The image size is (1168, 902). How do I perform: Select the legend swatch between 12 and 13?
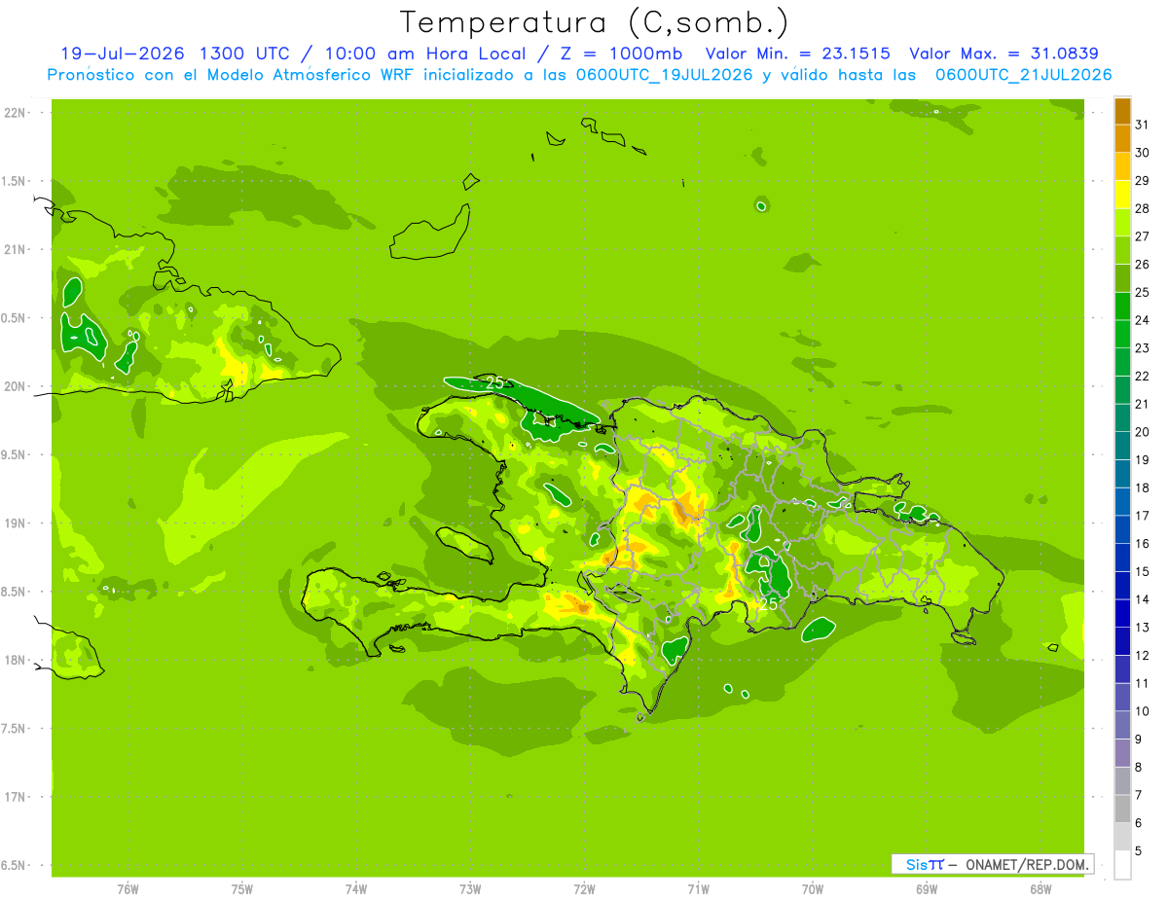pos(1122,641)
